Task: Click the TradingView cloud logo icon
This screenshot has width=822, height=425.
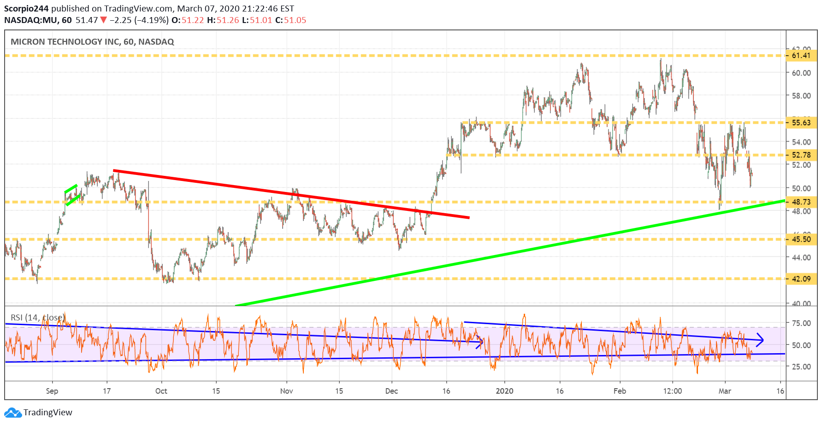Action: pyautogui.click(x=12, y=412)
